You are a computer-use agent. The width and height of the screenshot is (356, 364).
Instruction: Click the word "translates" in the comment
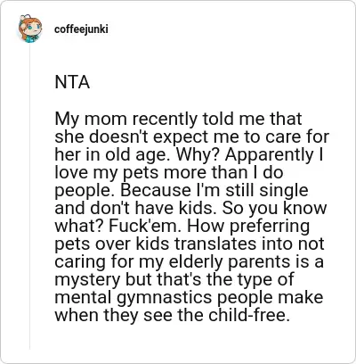tap(214, 244)
